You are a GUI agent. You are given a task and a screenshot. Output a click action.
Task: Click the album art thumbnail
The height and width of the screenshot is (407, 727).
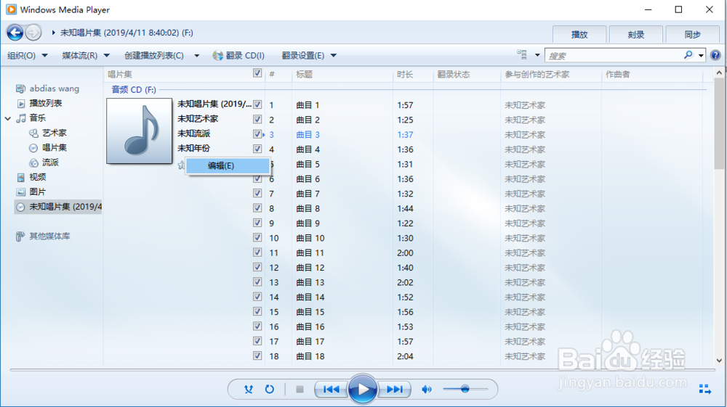coord(139,131)
